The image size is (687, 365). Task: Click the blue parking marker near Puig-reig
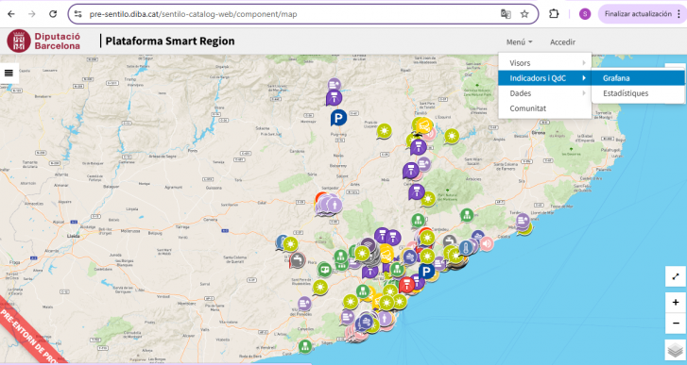coord(338,117)
